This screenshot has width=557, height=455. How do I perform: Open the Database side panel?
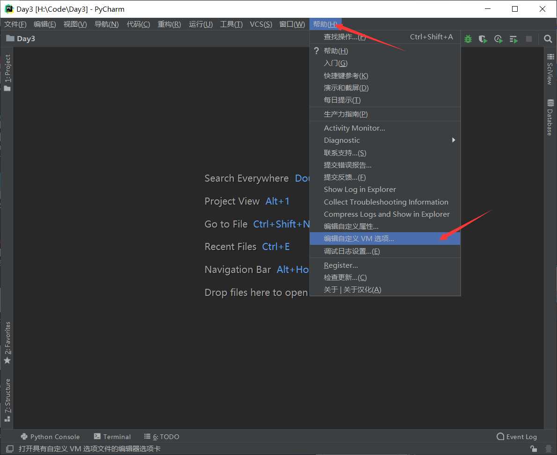[x=550, y=117]
